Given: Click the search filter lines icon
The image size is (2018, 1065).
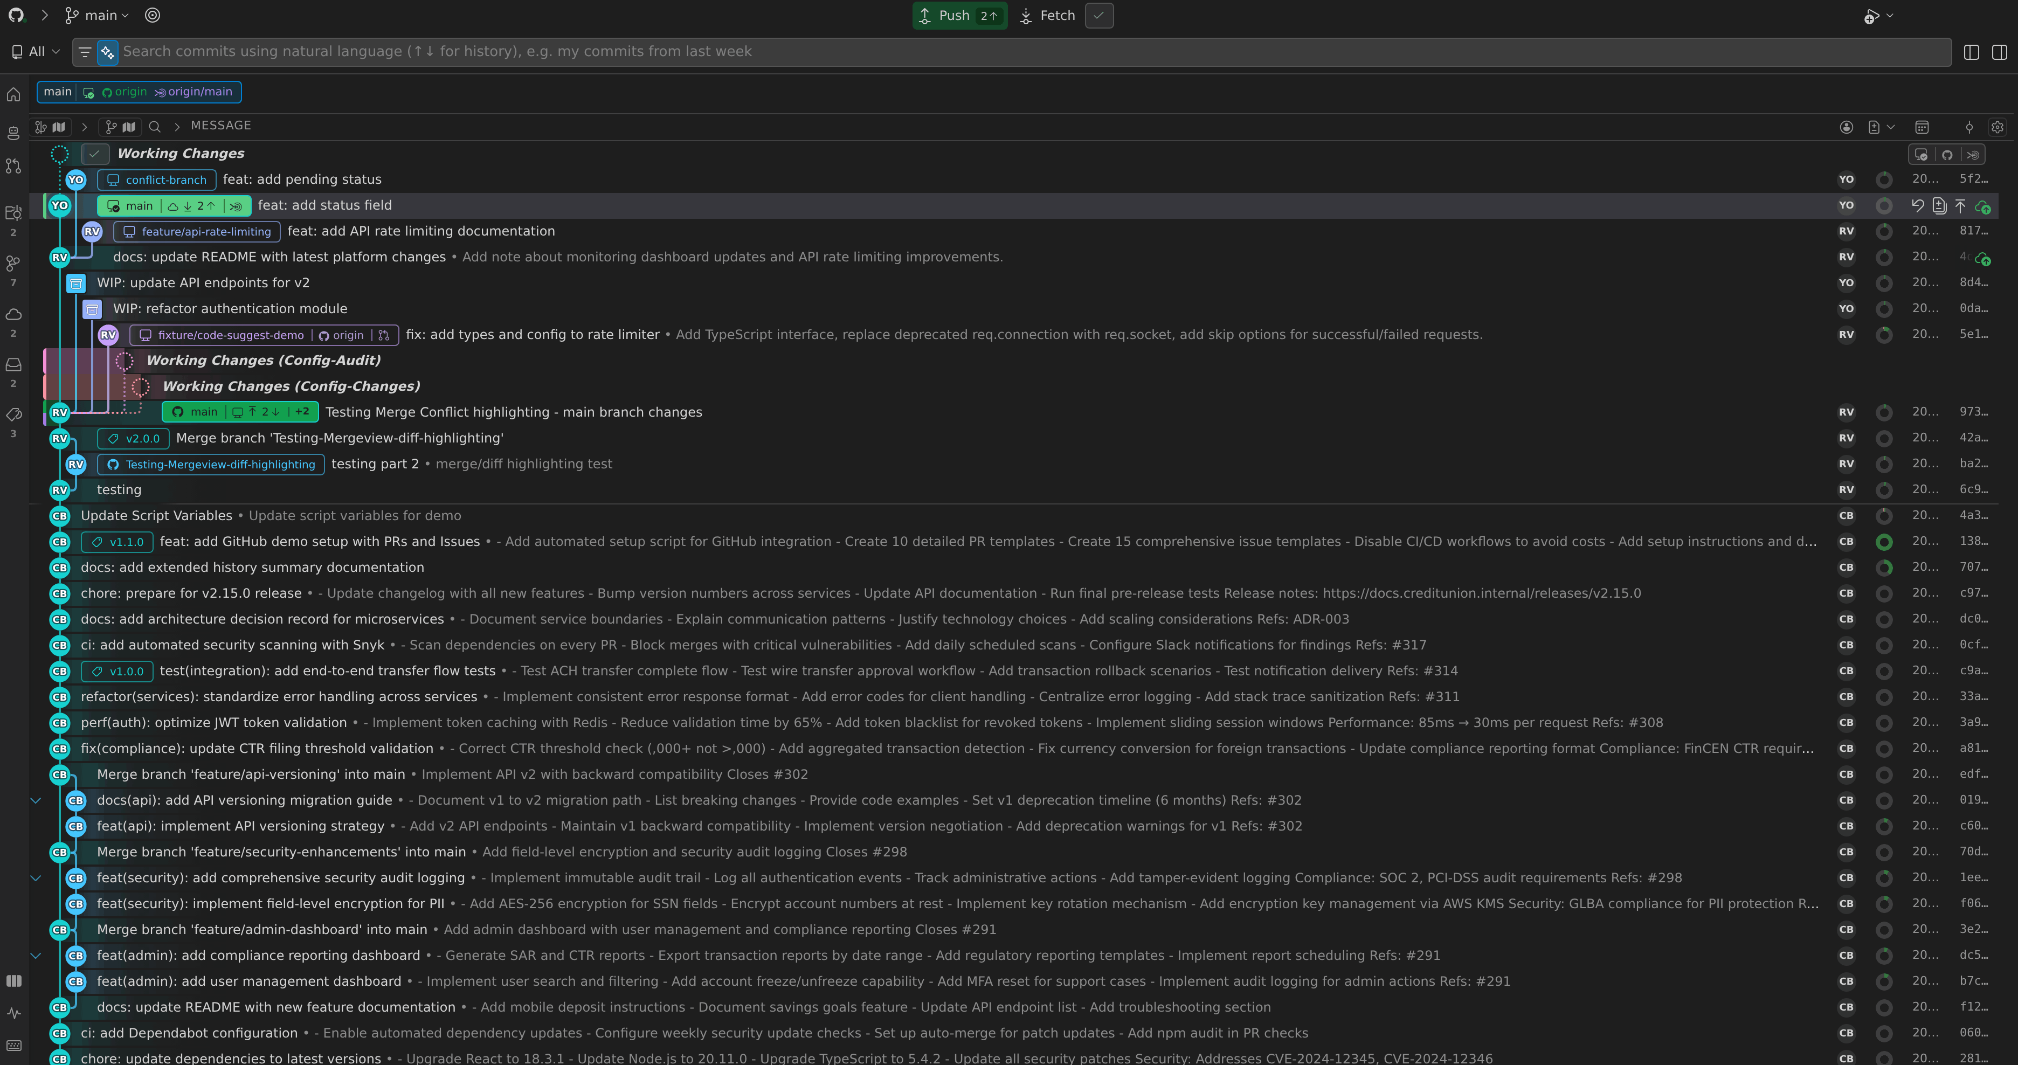Looking at the screenshot, I should point(85,52).
